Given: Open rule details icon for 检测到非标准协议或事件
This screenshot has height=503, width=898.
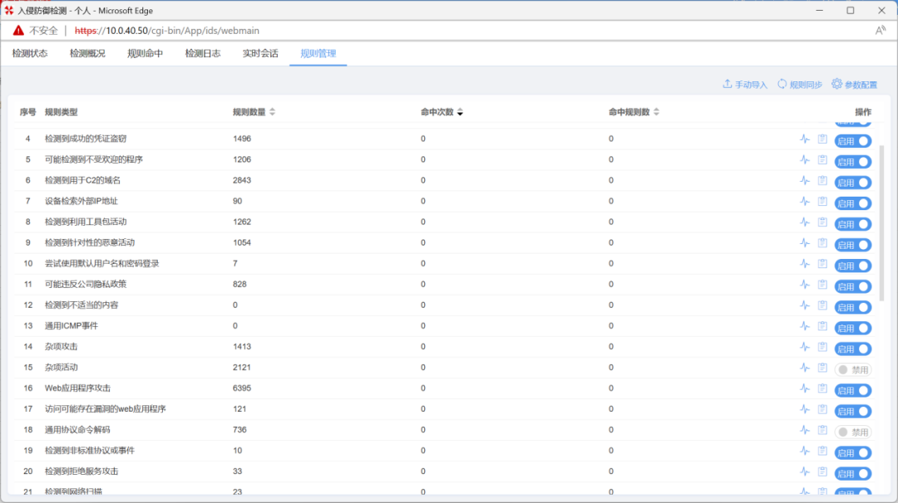Looking at the screenshot, I should coord(822,451).
